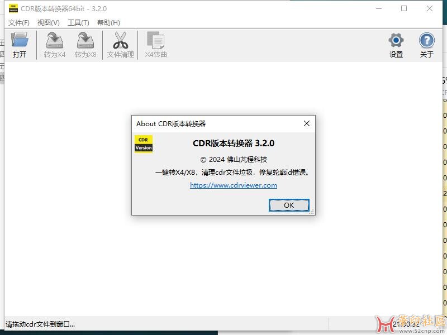Open the 工具(T) menu
Screen dimensions: 447x335
(78, 22)
